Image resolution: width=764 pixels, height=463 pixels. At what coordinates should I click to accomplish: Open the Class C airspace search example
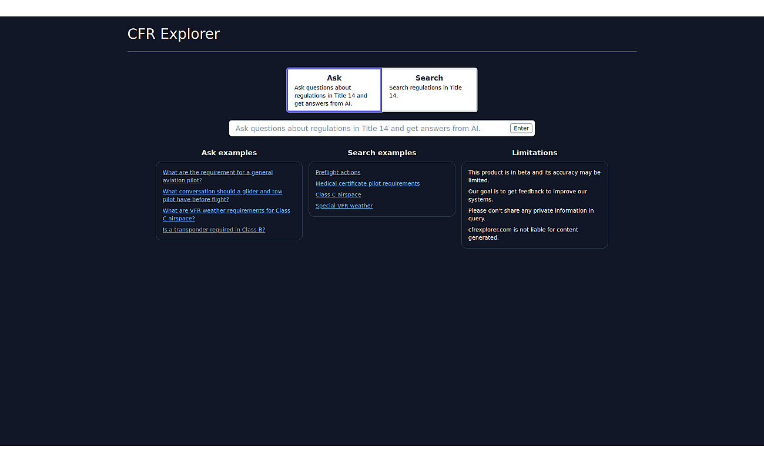[338, 194]
